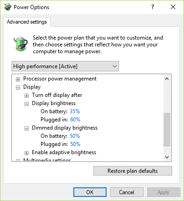
Task: Change dimmed On battery 50% value
Action: 75,136
